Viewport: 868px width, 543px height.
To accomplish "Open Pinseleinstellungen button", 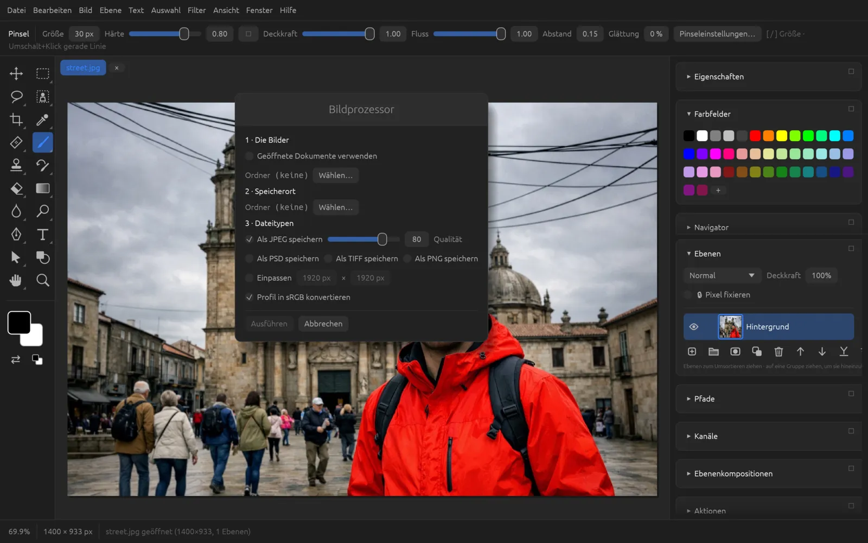I will [x=717, y=34].
